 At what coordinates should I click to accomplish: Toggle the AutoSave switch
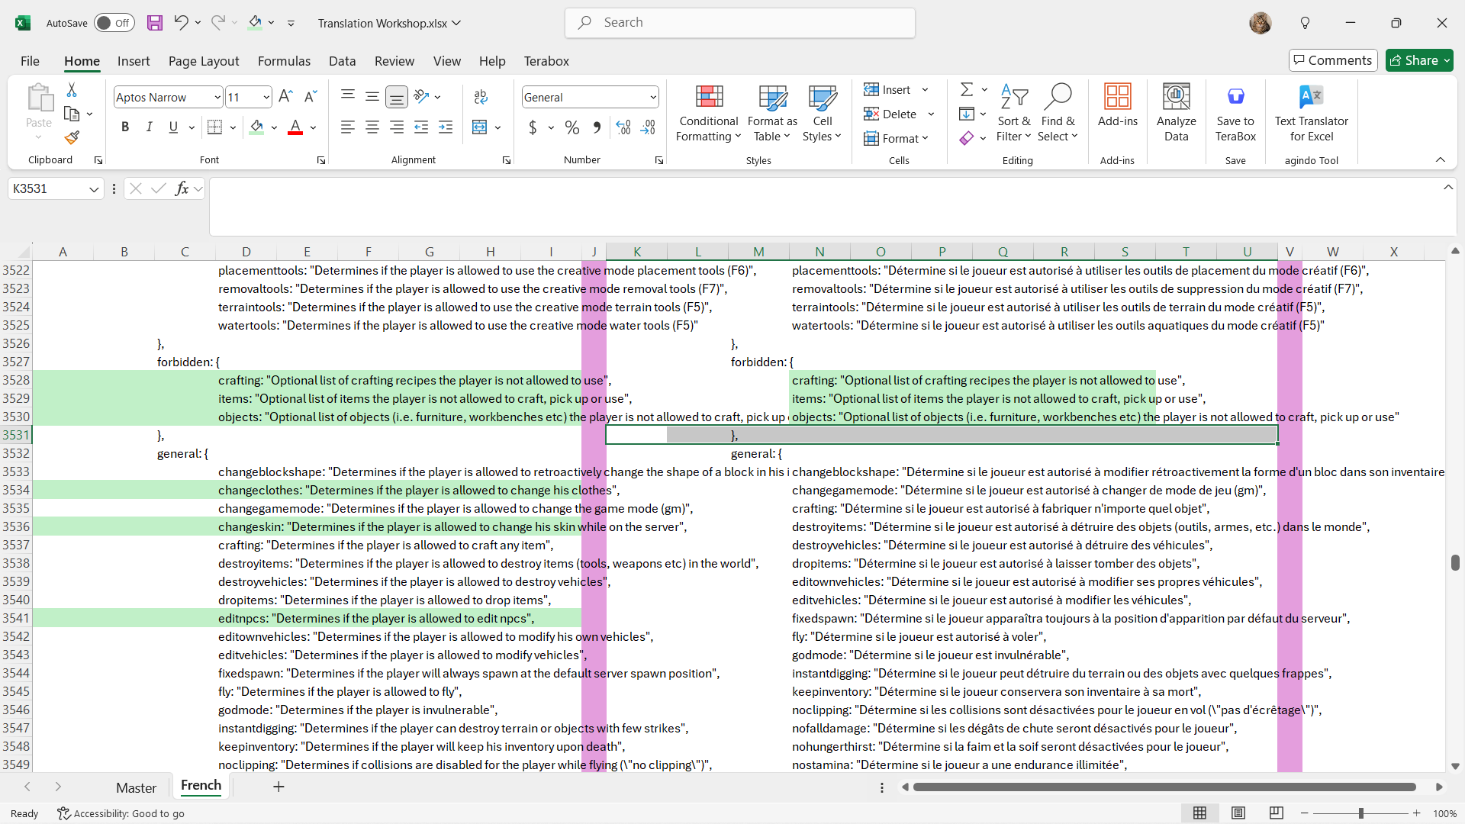[114, 23]
